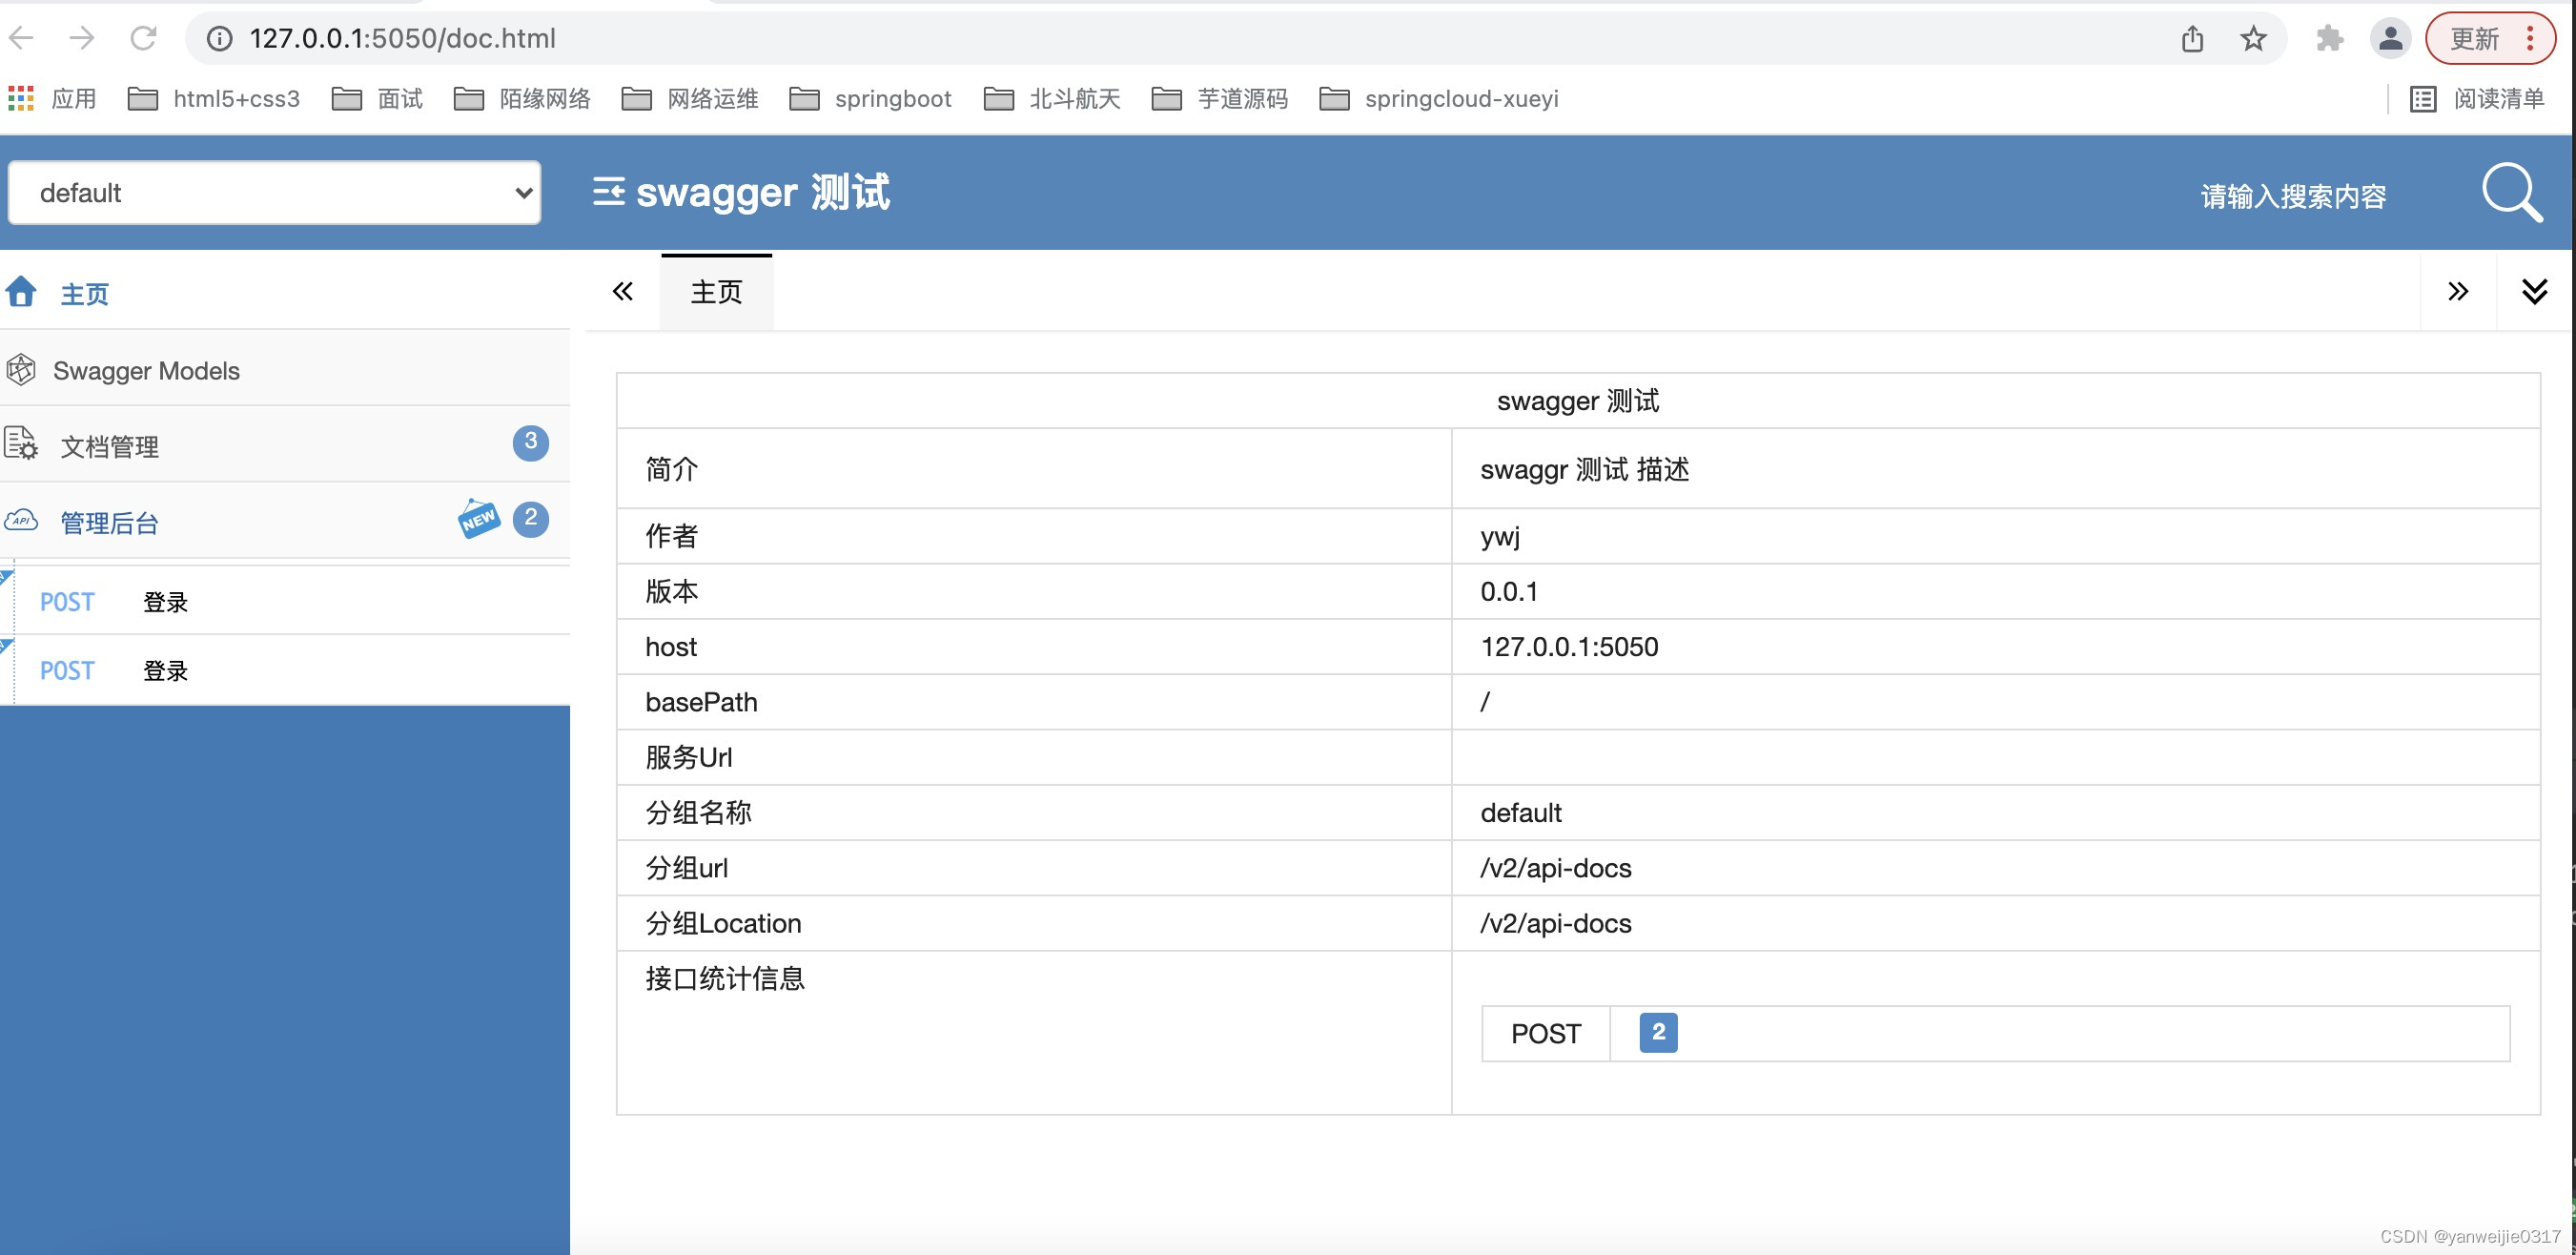Click the 分组Location value /v2/api-docs

[1555, 923]
